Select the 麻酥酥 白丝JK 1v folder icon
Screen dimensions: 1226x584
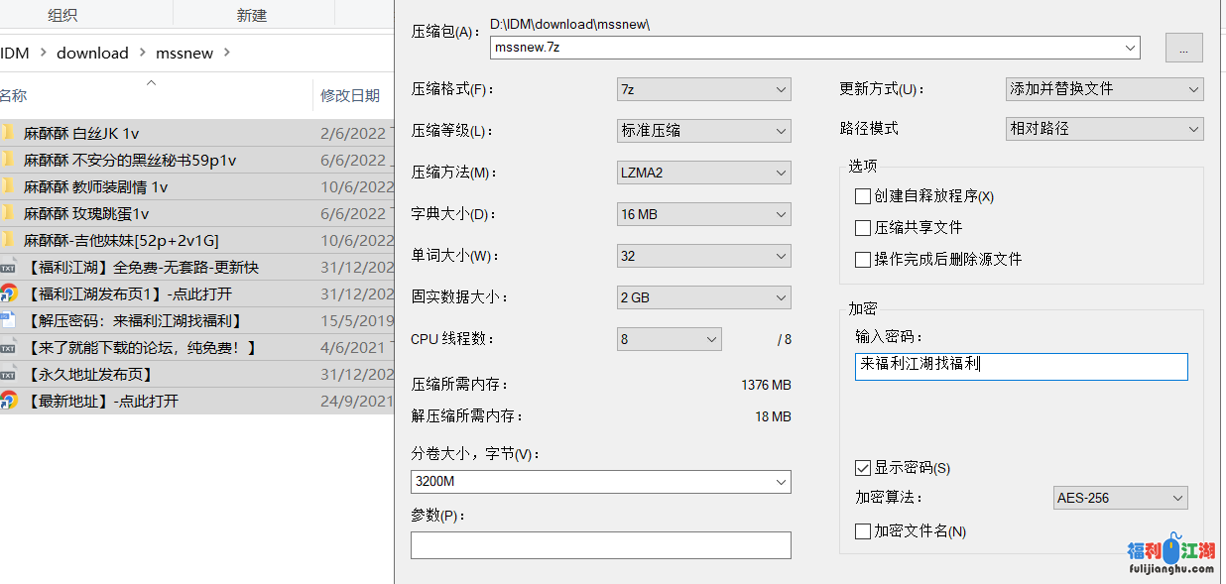(8, 133)
